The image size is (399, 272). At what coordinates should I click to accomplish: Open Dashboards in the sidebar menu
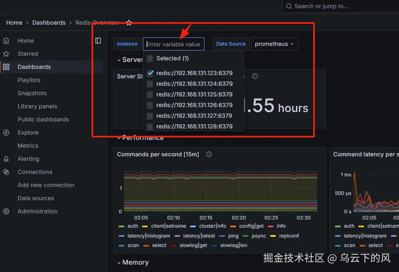click(x=34, y=67)
